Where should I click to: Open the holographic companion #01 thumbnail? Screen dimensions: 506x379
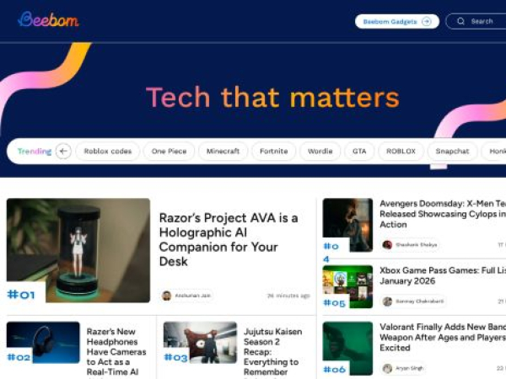pyautogui.click(x=78, y=250)
